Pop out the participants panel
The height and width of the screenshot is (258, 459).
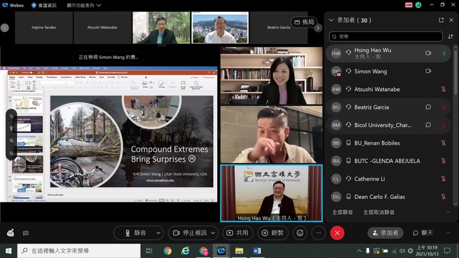pos(441,20)
